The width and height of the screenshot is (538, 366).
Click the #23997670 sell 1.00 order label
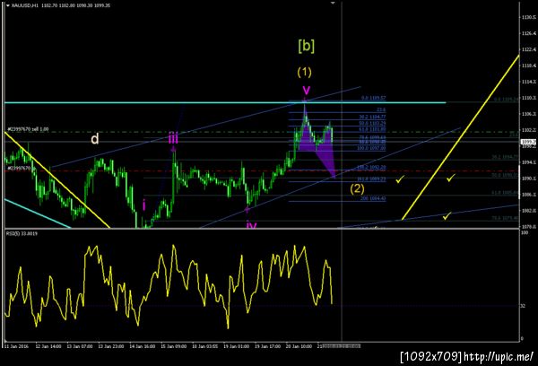pos(28,129)
